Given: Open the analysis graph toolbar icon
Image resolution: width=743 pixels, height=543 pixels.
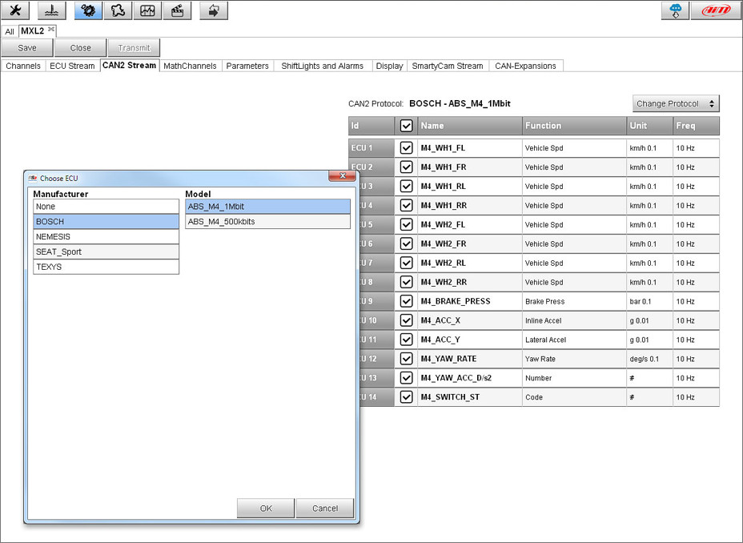Looking at the screenshot, I should click(147, 10).
